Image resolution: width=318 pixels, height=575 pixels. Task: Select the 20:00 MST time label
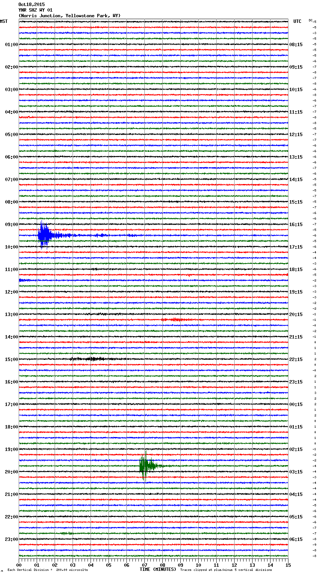pos(11,472)
